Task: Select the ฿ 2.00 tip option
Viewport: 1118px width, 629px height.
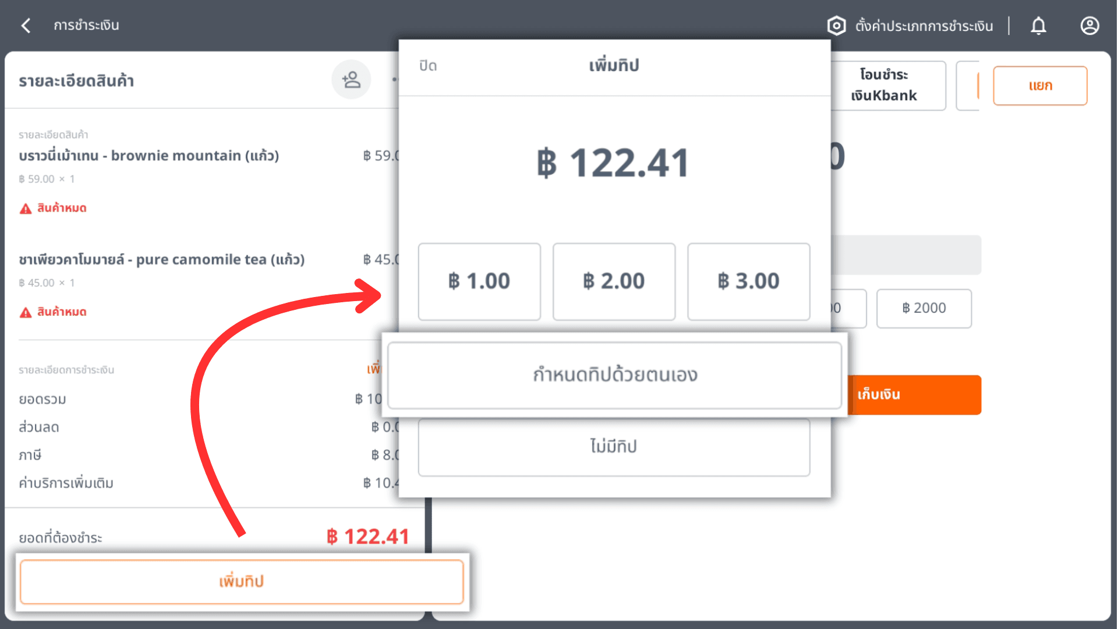Action: click(614, 281)
